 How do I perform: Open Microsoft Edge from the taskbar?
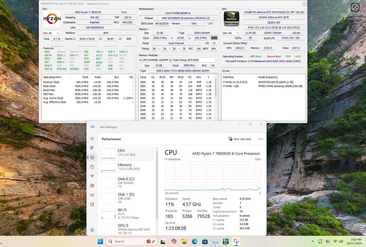[x=195, y=242]
